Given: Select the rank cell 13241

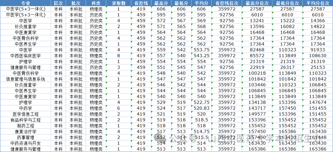Looking at the screenshot, I should (x=257, y=21).
